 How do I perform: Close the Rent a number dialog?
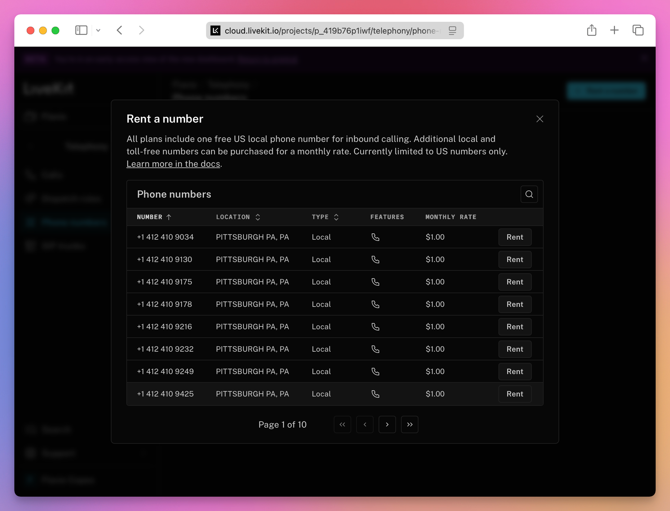[539, 119]
